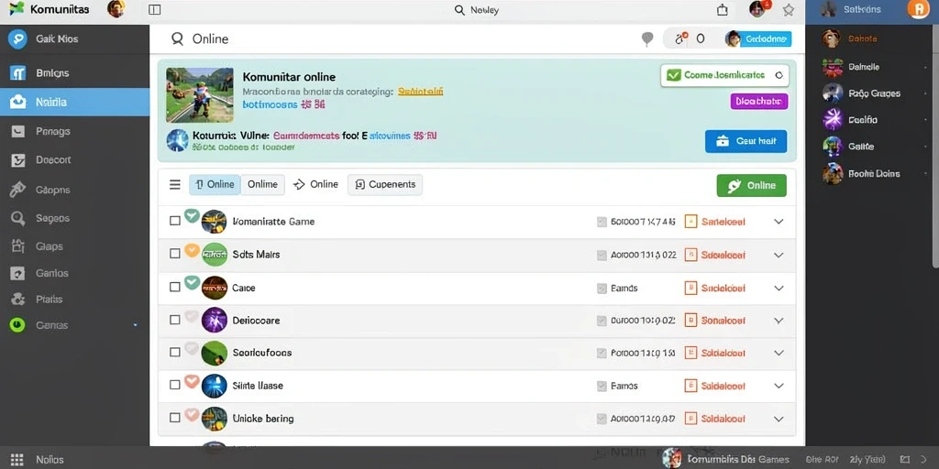Open the game thumbnail in Komunitar online banner

click(199, 95)
